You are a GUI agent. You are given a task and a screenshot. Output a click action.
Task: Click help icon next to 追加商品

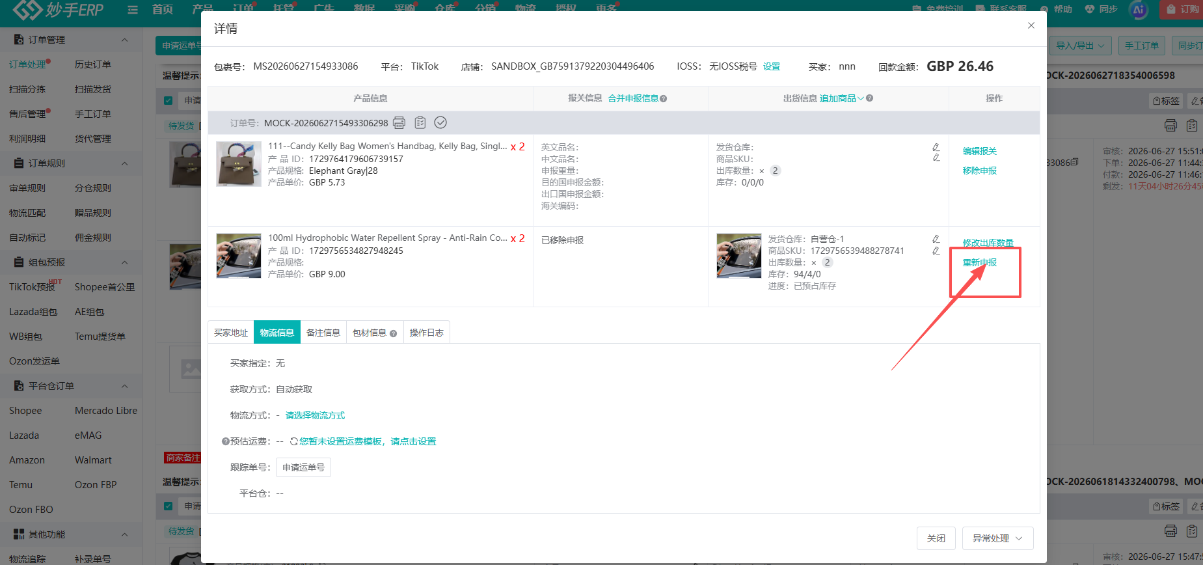(870, 98)
